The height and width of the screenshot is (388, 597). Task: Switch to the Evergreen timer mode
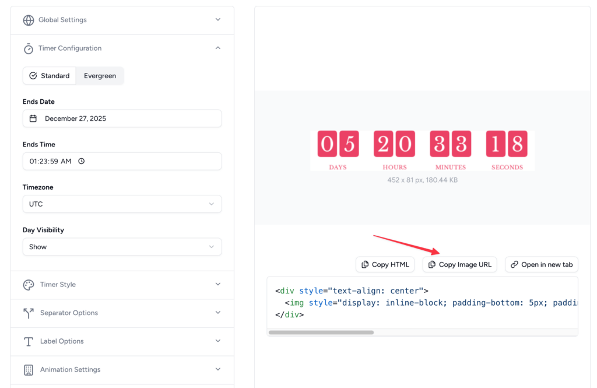(x=100, y=75)
